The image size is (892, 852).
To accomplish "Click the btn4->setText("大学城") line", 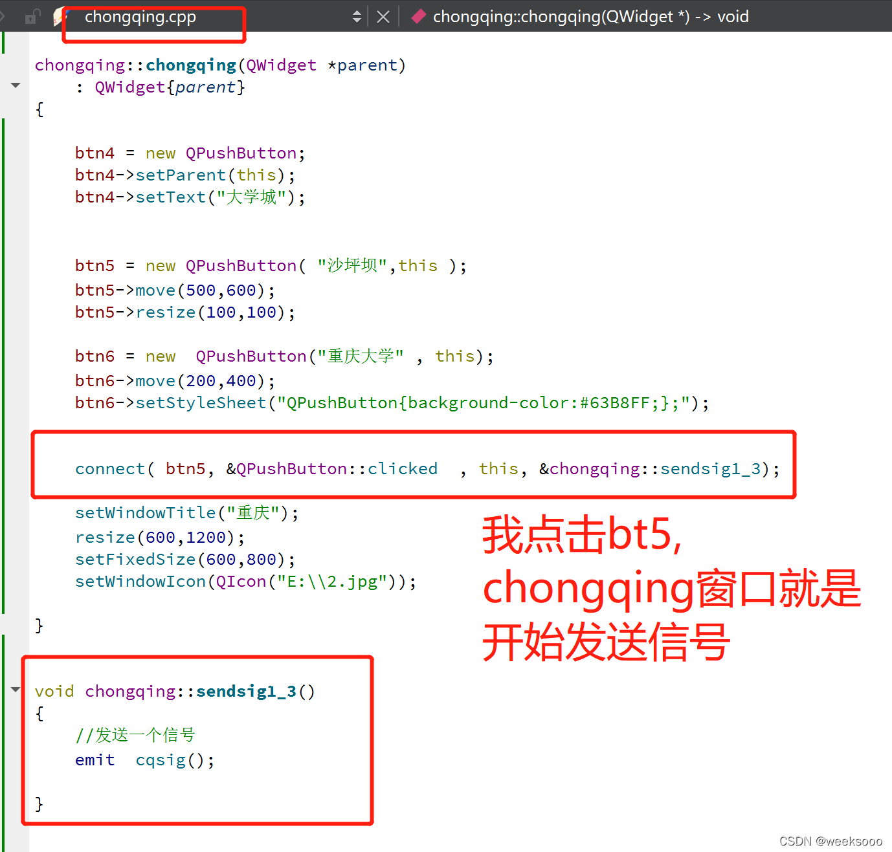I will (190, 197).
